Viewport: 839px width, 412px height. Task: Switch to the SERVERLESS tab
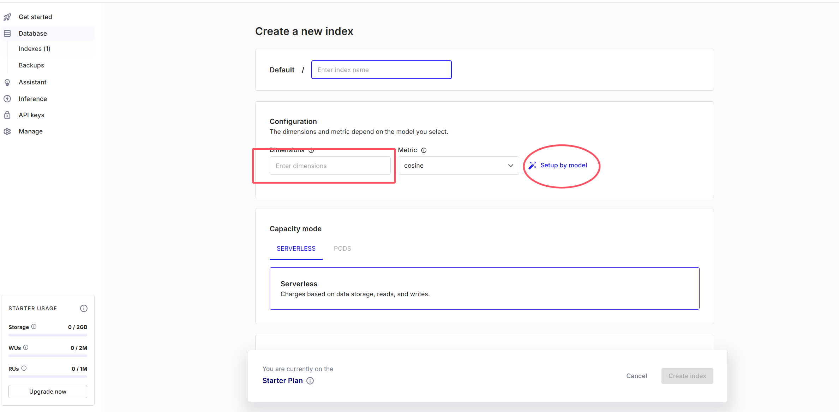click(296, 249)
